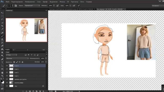Select the Lasso tool
164x92 pixels.
2,19
